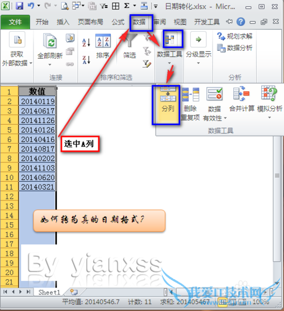Customize Quick Access Toolbar dropdown

(x=156, y=6)
